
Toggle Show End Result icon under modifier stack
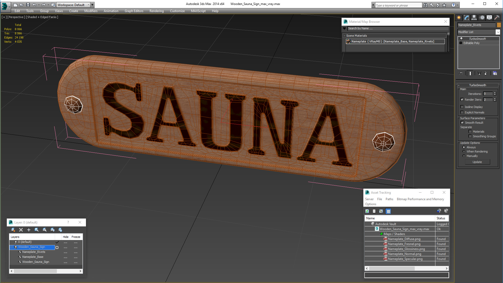click(x=470, y=73)
